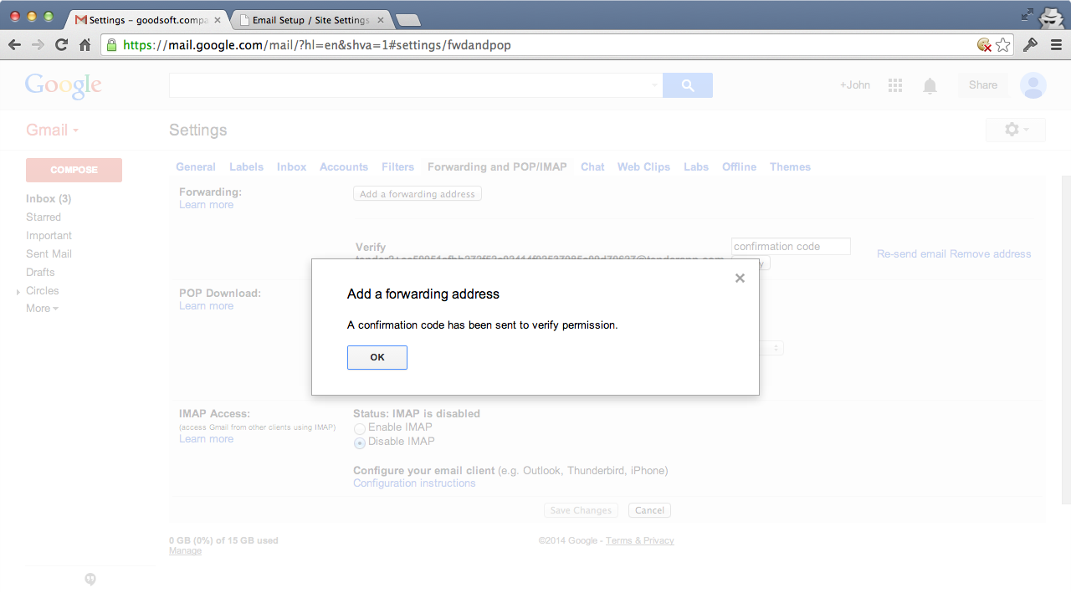Open the Accounts settings tab
1071x593 pixels.
tap(344, 166)
